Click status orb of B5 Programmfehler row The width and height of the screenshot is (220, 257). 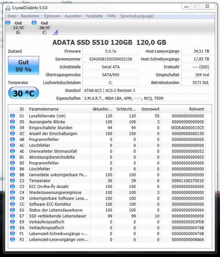(12, 163)
